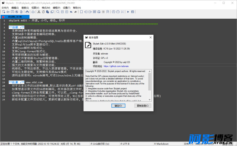The height and width of the screenshot is (146, 237).
Task: Open the 编辑(E) menu
Action: pyautogui.click(x=15, y=8)
